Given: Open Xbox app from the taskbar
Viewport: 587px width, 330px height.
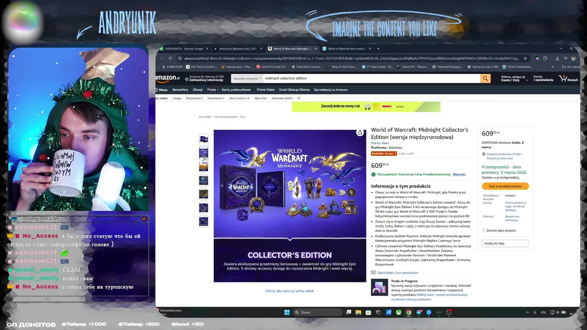Looking at the screenshot, I should 399,313.
